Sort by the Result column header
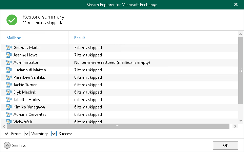The height and width of the screenshot is (152, 244). pyautogui.click(x=80, y=38)
